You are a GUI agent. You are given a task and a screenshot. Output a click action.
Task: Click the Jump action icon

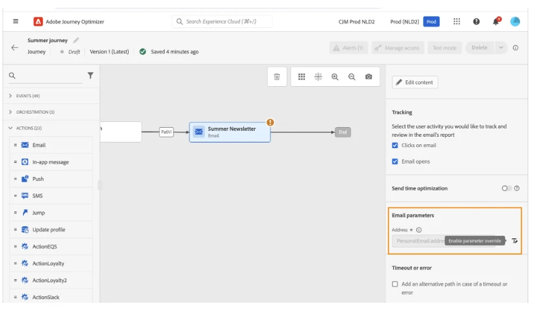tap(25, 213)
